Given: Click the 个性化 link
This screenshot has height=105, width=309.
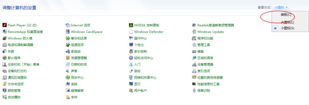Looking at the screenshot, I should [139, 45].
